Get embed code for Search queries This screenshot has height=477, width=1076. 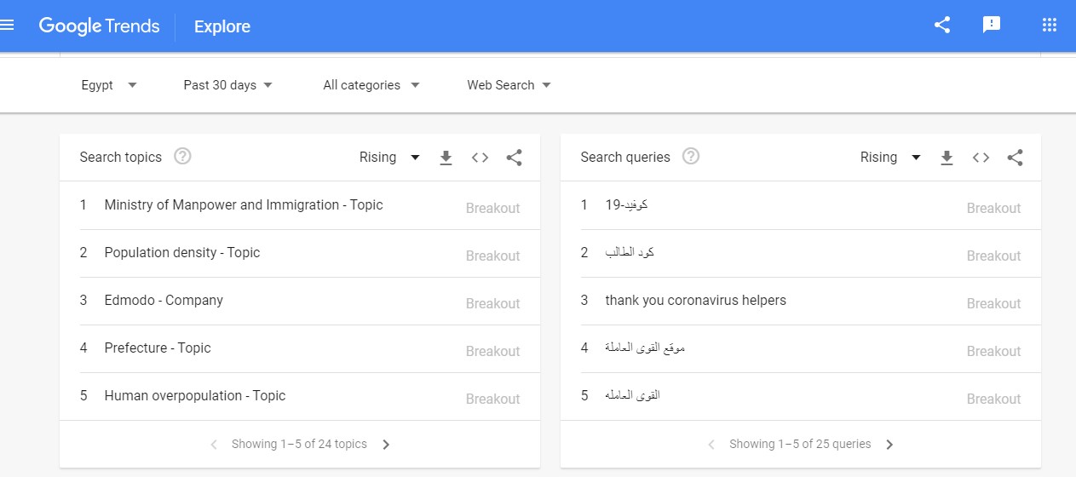[981, 158]
